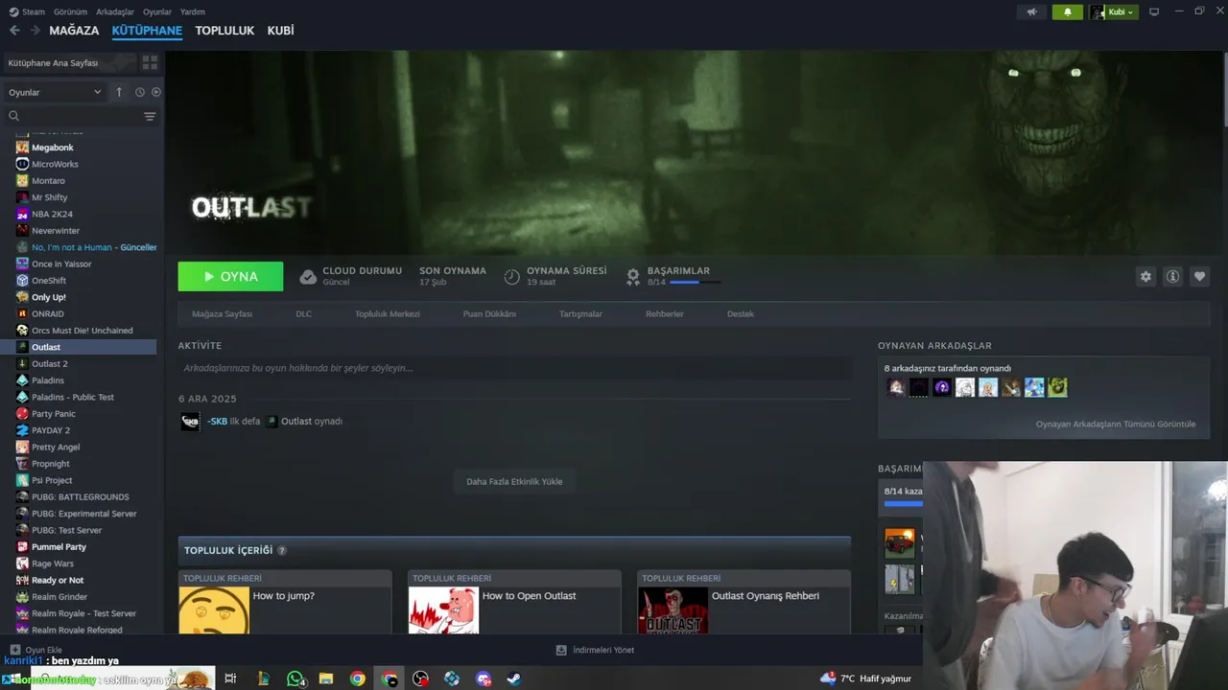The width and height of the screenshot is (1228, 690).
Task: Click the activity comment input field
Action: [x=514, y=368]
